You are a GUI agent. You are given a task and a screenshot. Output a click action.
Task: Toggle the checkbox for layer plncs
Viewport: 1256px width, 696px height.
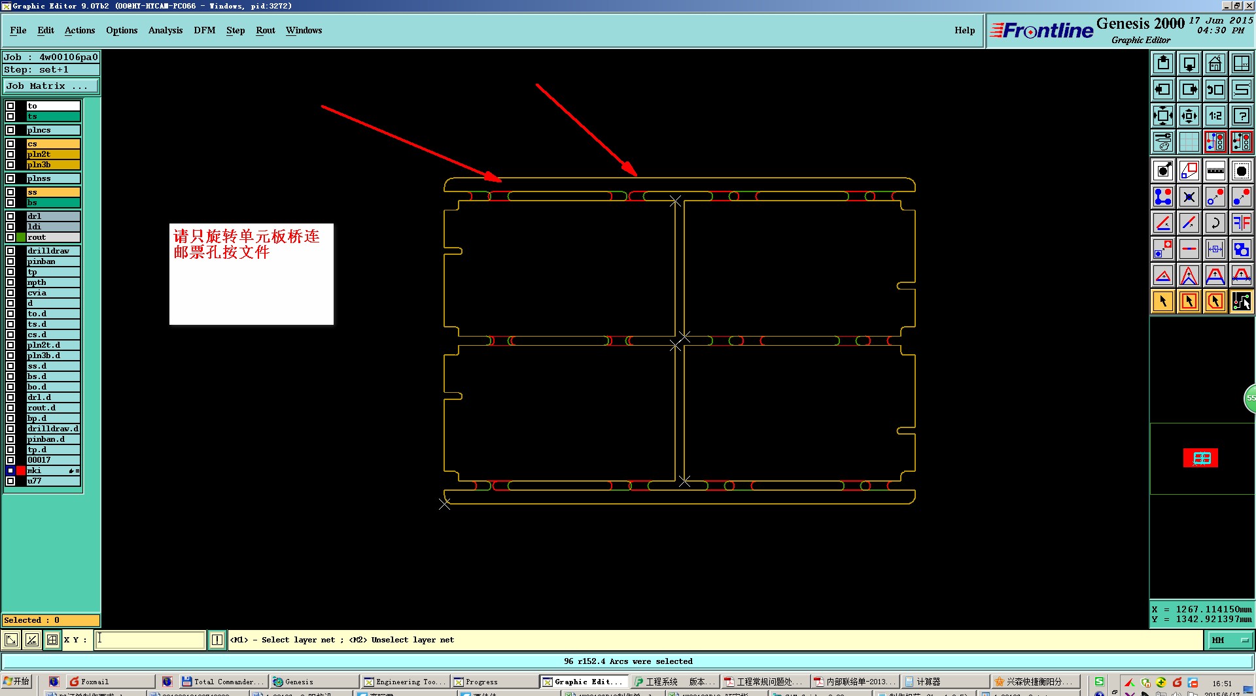pos(10,130)
